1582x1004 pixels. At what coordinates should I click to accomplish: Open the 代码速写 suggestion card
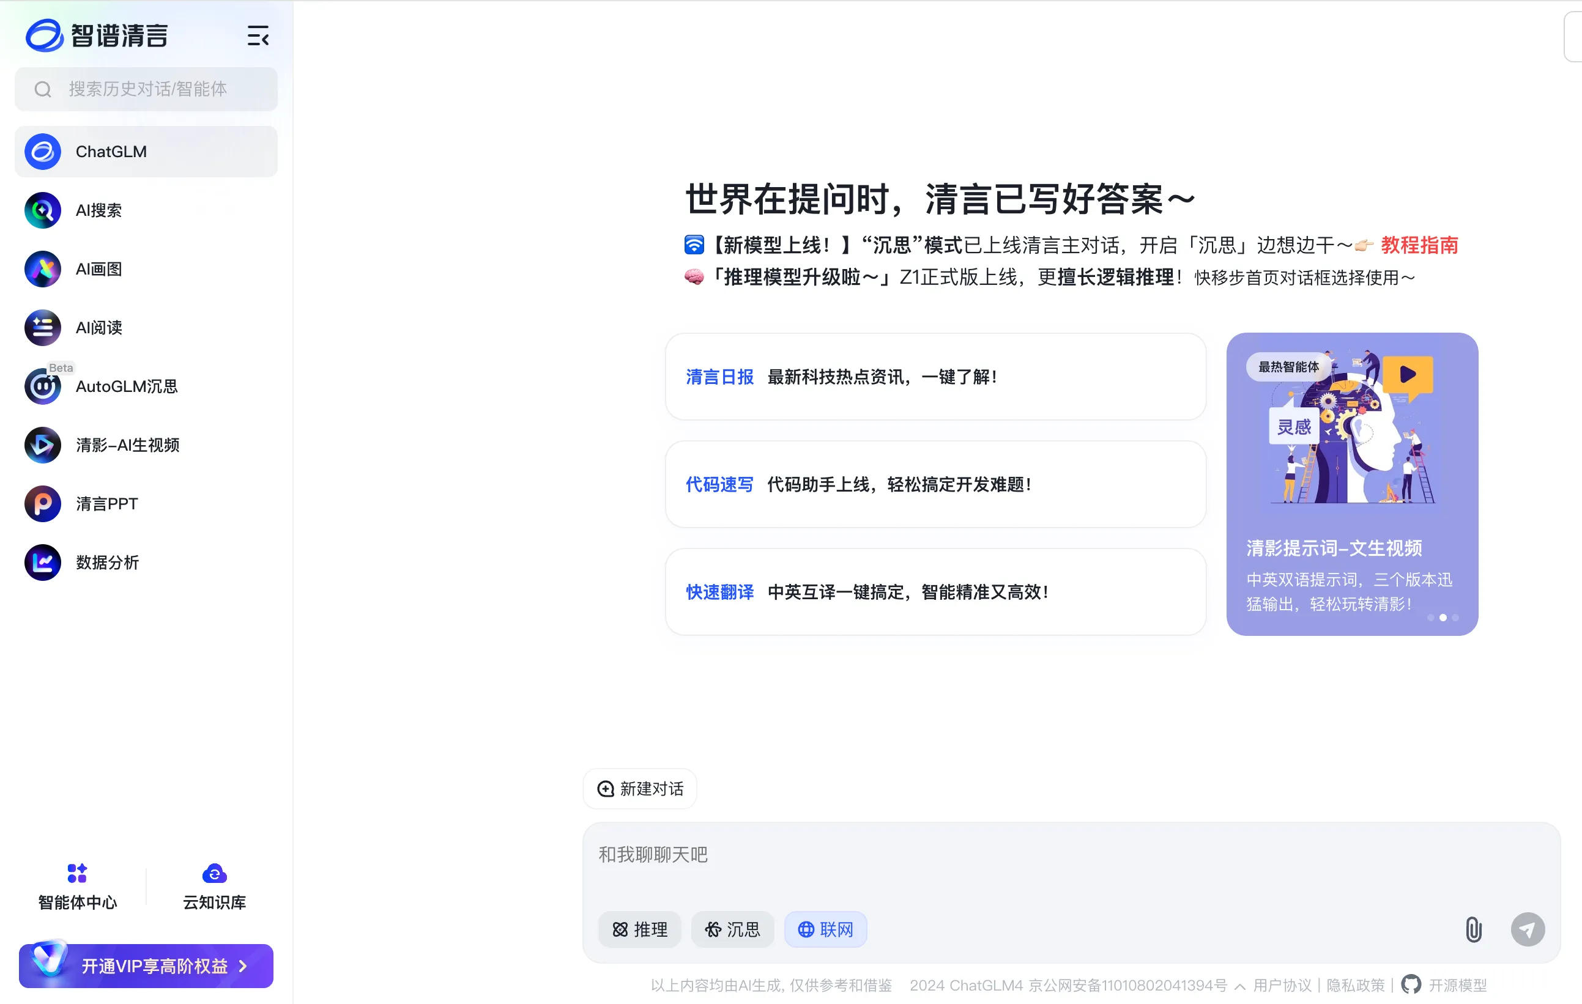[x=935, y=485]
